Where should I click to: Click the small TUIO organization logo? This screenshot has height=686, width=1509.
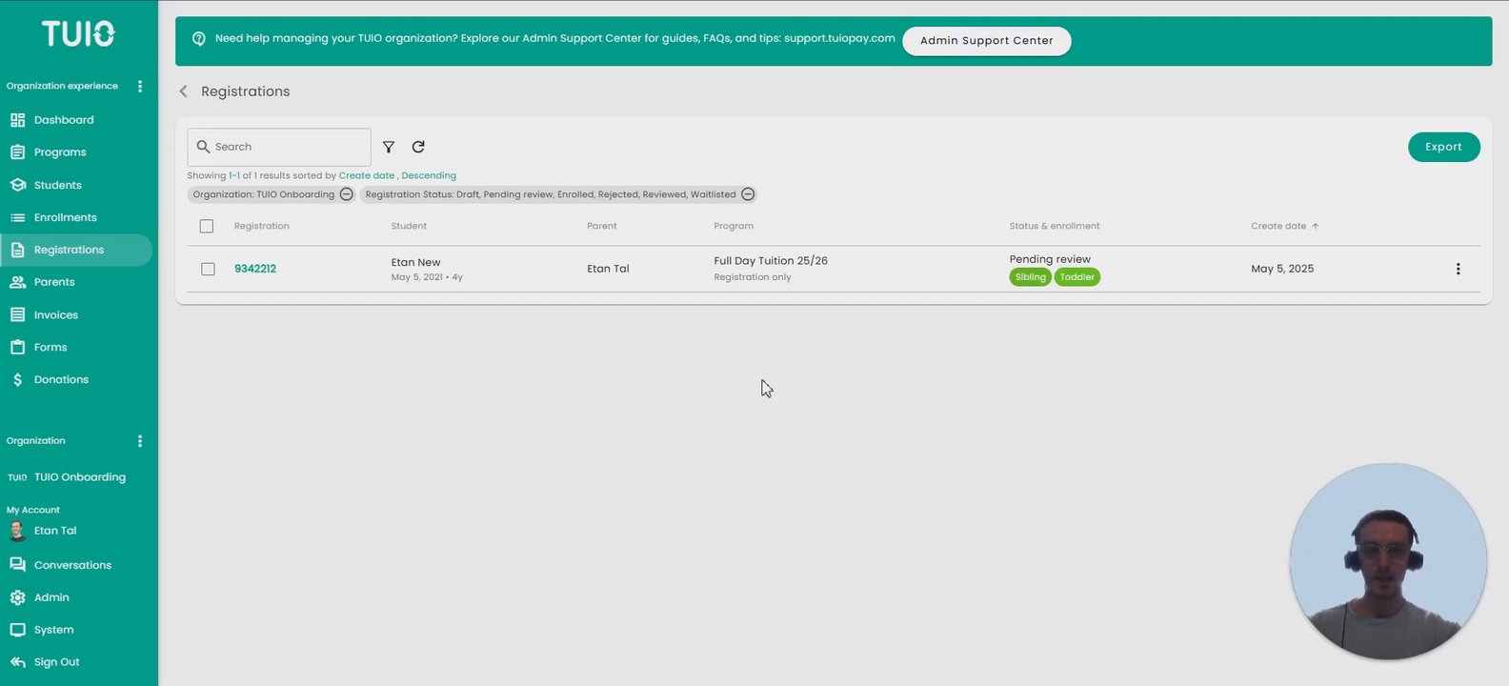(17, 477)
